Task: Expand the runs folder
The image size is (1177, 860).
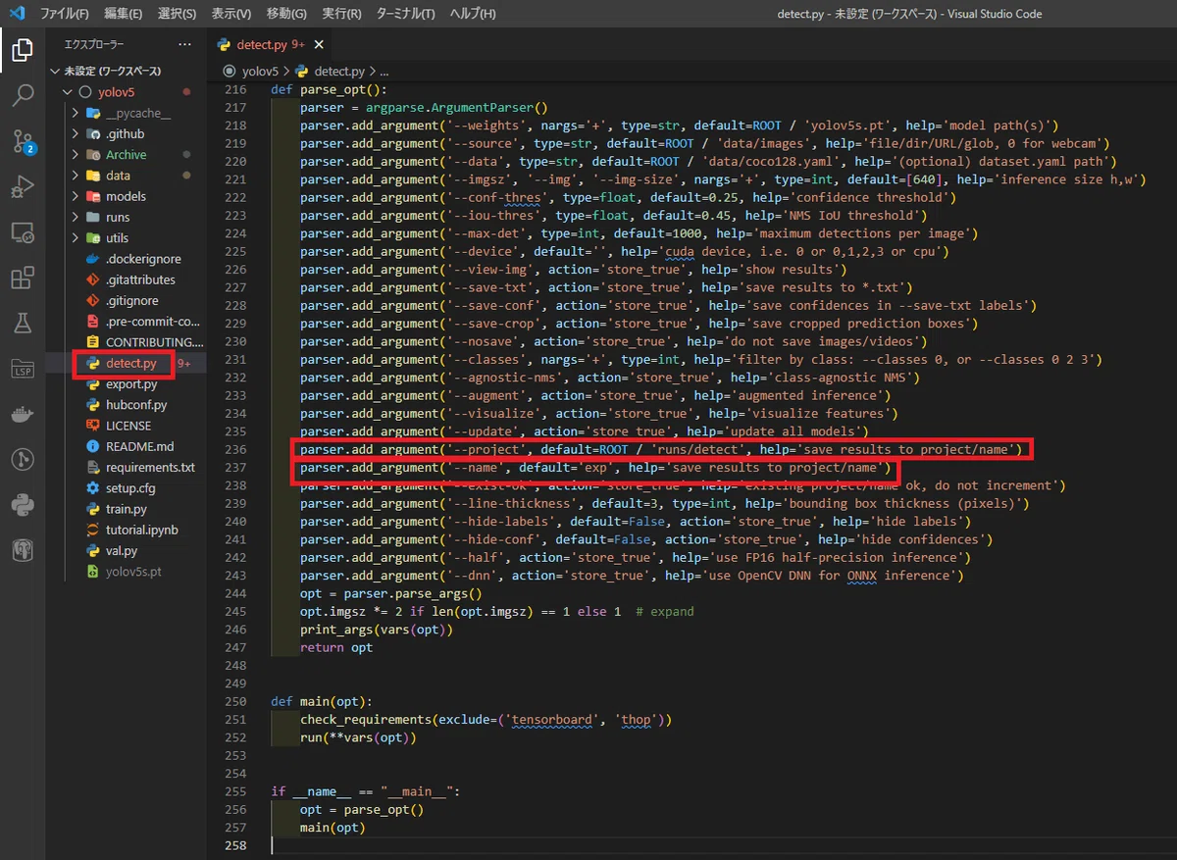Action: click(76, 217)
